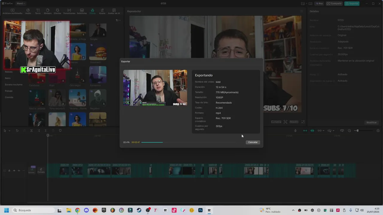Open the Efectos tab
Viewport: 383px width, 215px height.
tap(57, 11)
